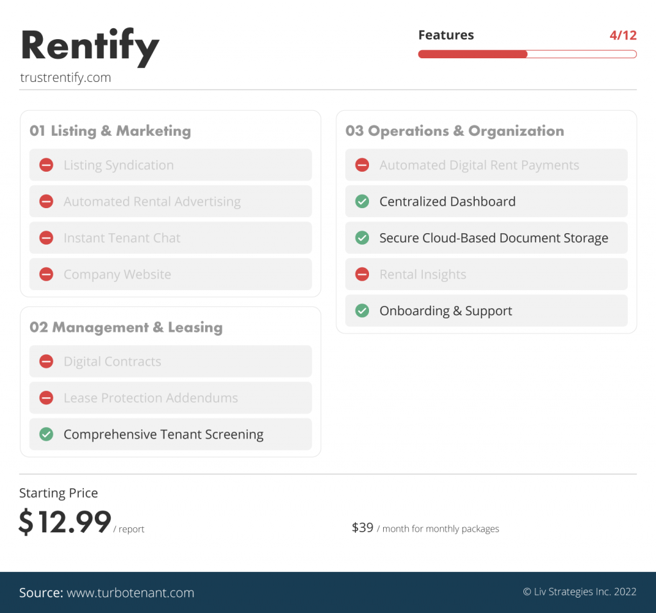Click the green check icon beside Centralized Dashboard
The image size is (656, 613).
pos(362,201)
